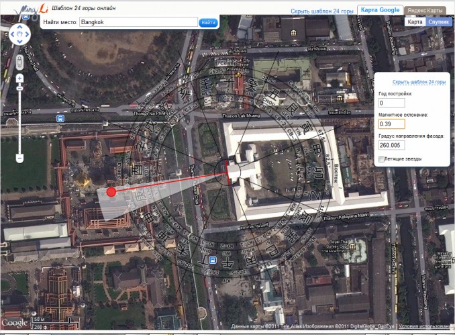This screenshot has height=335, width=455.
Task: Select the Спутник satellite map type
Action: pos(438,21)
